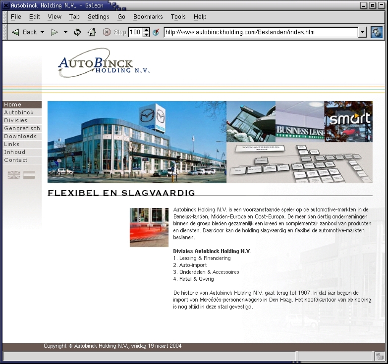The image size is (388, 364).
Task: Open the Bookmarks menu
Action: [x=148, y=17]
